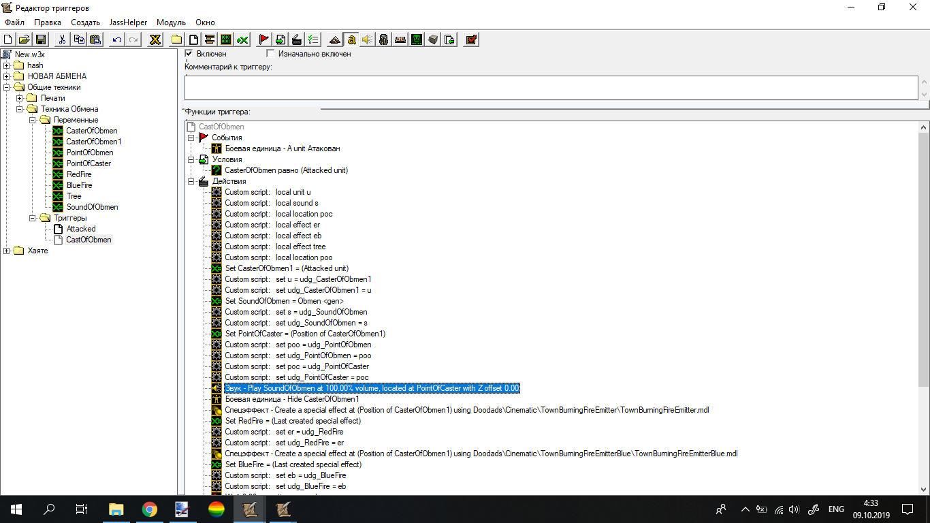Viewport: 930px width, 523px height.
Task: Add a new action with the clapperboard icon
Action: point(297,39)
